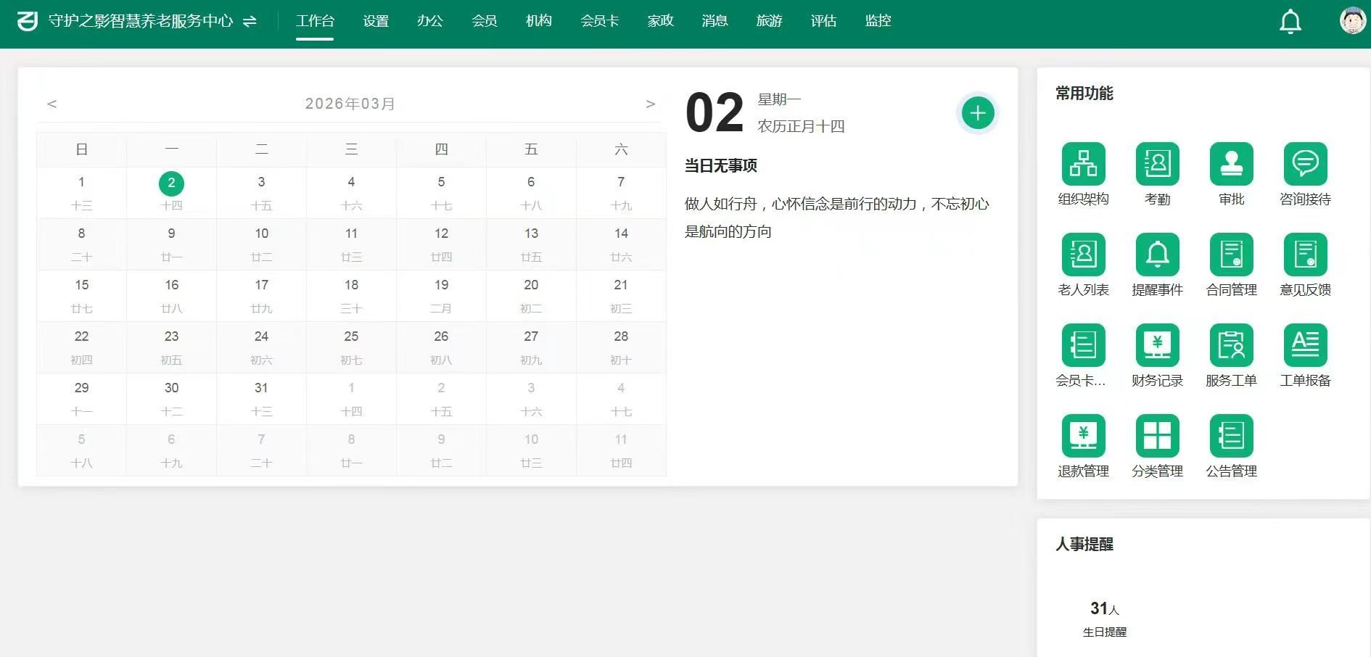Click the green plus add-event button
This screenshot has height=657, width=1371.
coord(977,113)
